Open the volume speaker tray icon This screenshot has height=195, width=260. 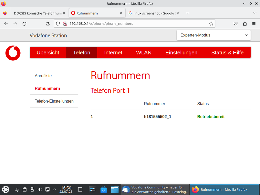tap(40, 189)
